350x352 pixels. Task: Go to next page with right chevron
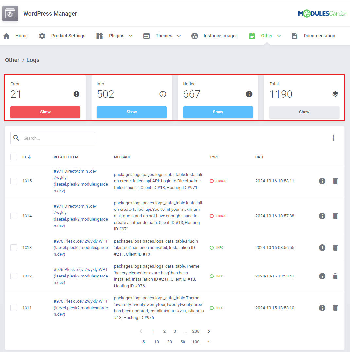click(209, 331)
